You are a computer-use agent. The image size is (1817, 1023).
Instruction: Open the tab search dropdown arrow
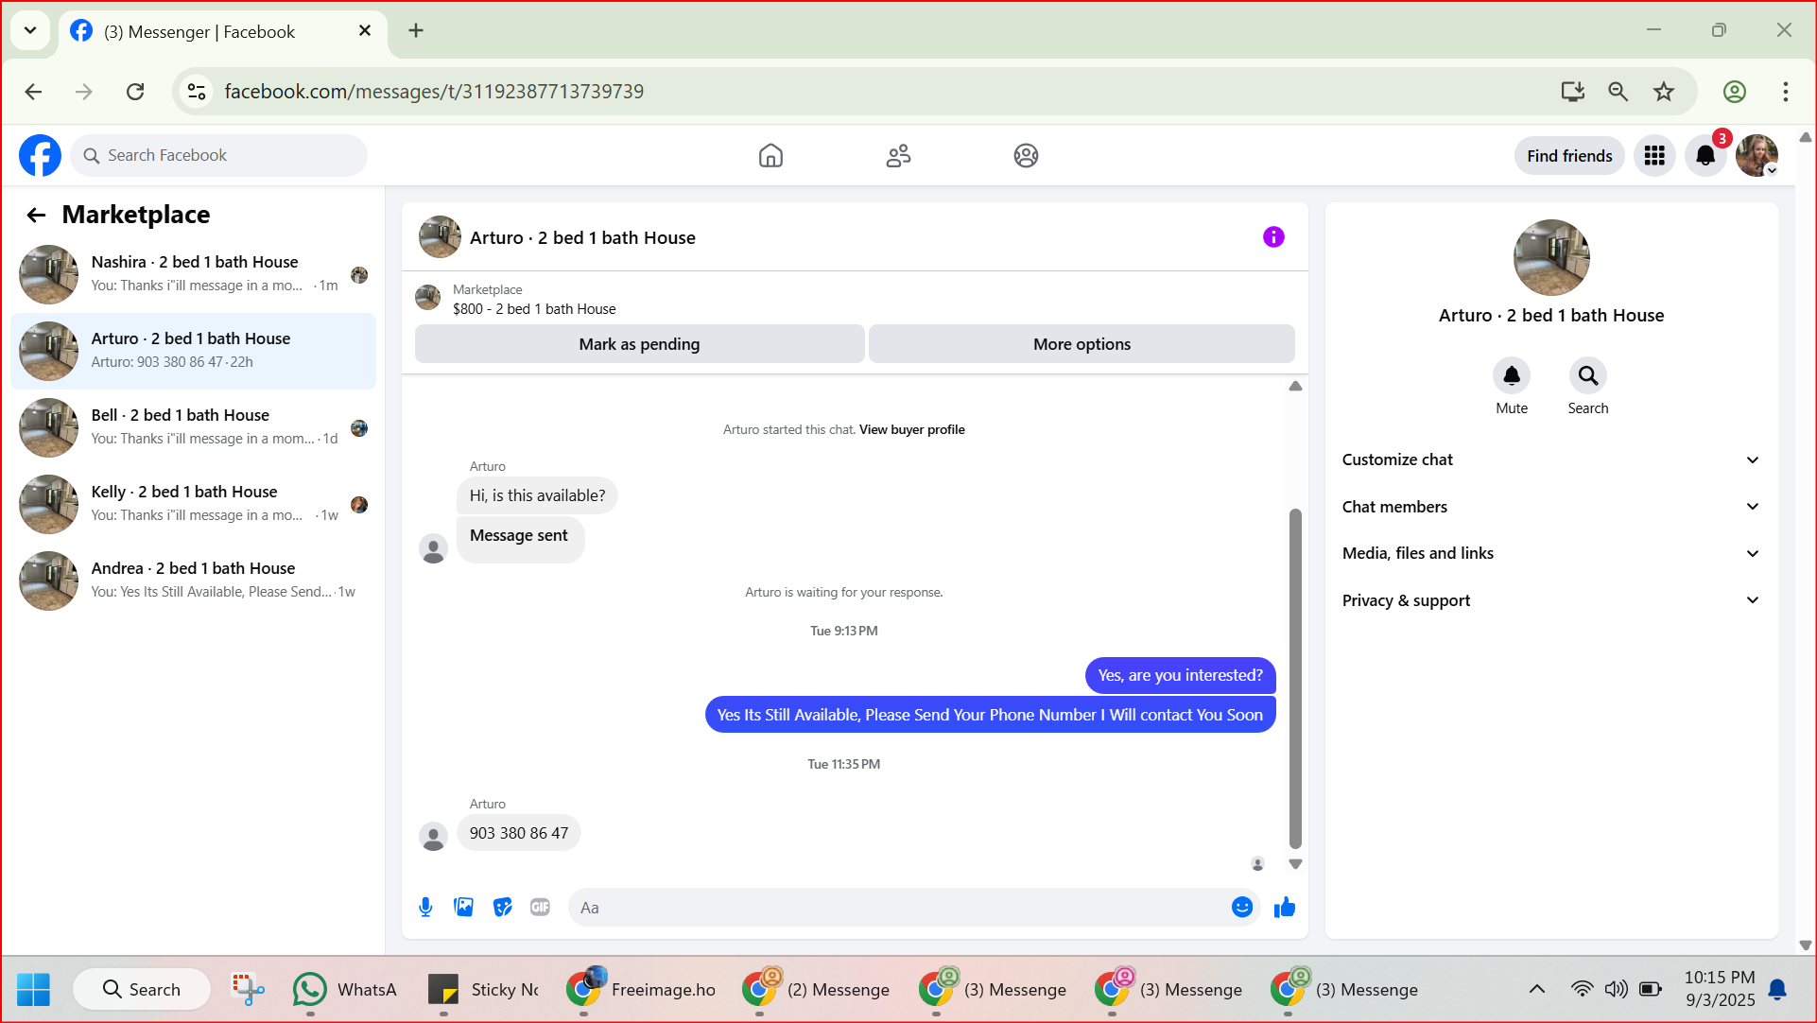(x=30, y=30)
